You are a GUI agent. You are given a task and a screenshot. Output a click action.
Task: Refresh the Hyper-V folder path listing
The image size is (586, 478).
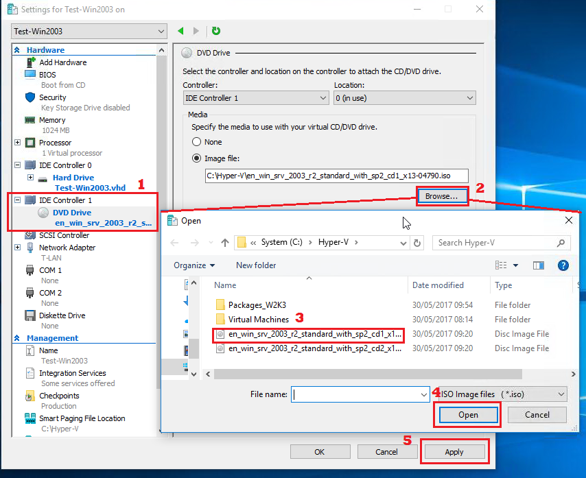(x=418, y=243)
